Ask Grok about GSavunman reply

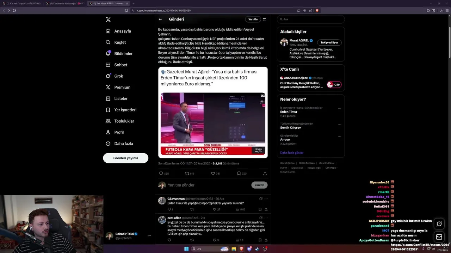[x=261, y=199]
